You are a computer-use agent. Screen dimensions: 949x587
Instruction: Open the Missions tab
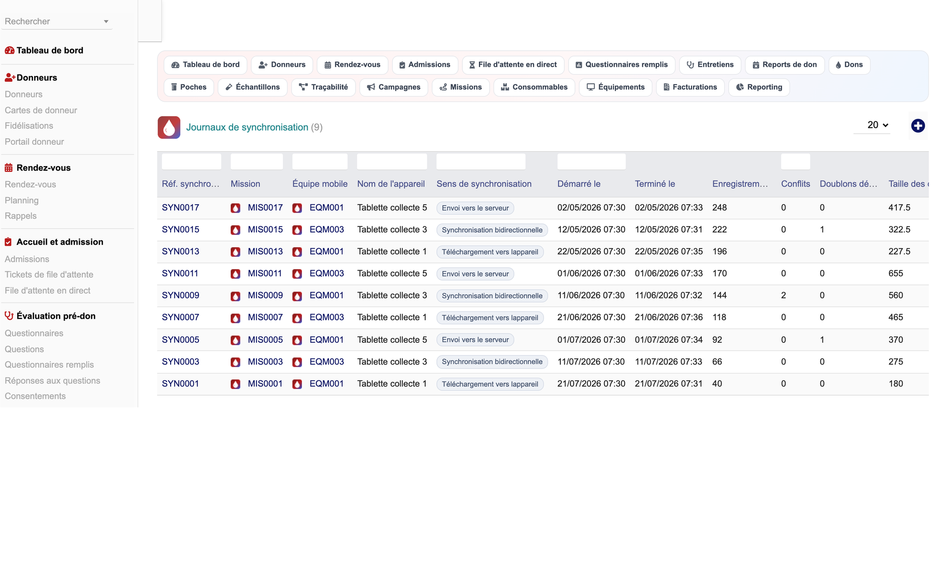[x=460, y=87]
